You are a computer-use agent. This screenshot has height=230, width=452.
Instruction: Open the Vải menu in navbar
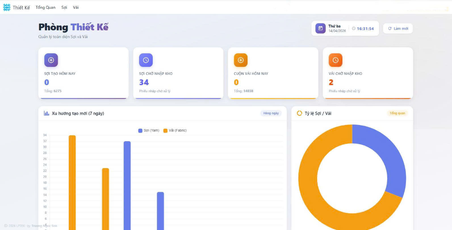[76, 7]
